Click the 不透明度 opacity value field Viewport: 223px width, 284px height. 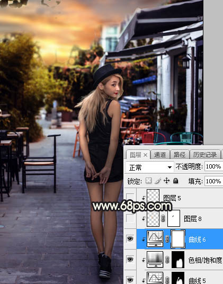[213, 166]
